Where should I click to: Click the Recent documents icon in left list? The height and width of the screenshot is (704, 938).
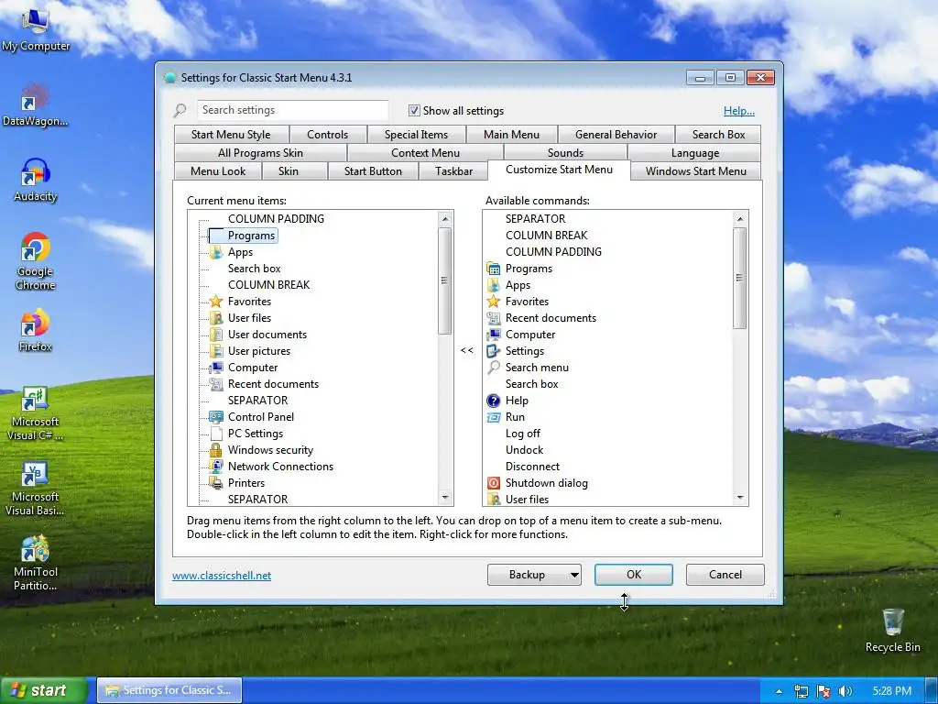coord(216,384)
